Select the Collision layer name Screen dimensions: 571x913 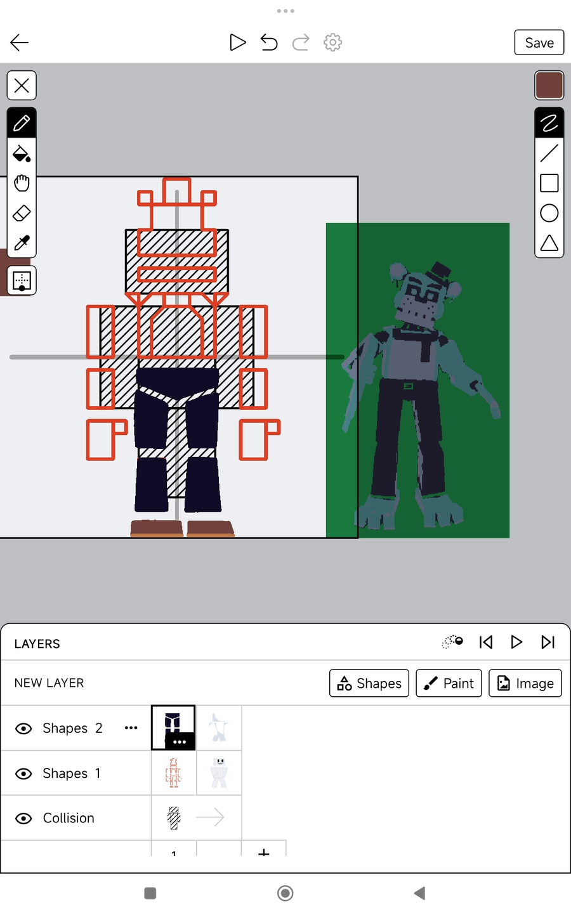69,818
